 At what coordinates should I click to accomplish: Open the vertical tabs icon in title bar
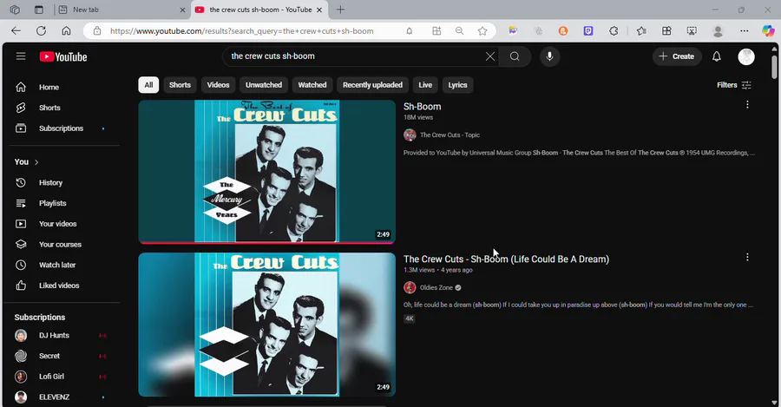tap(39, 10)
